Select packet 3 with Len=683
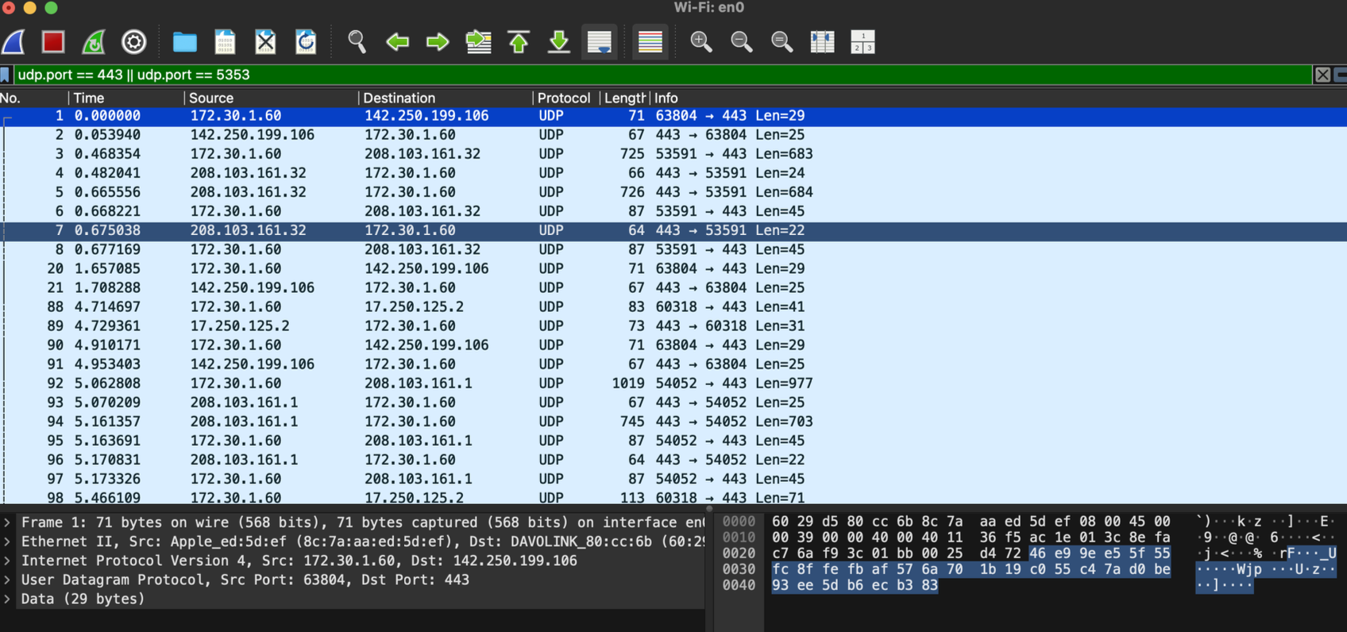 point(673,154)
